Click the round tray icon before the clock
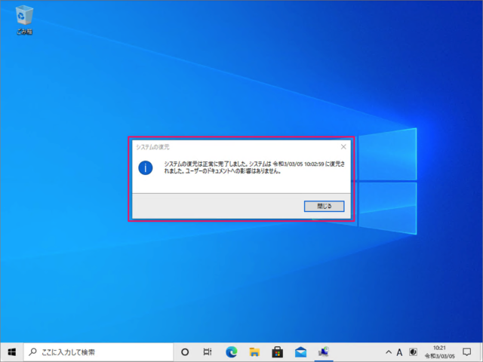Viewport: 483px width, 362px height. [413, 352]
